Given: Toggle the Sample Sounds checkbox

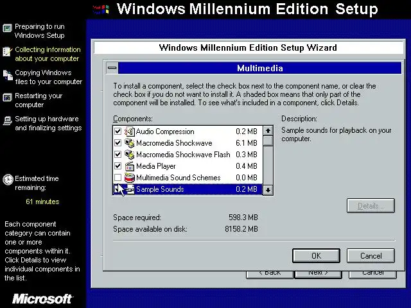Looking at the screenshot, I should (118, 189).
